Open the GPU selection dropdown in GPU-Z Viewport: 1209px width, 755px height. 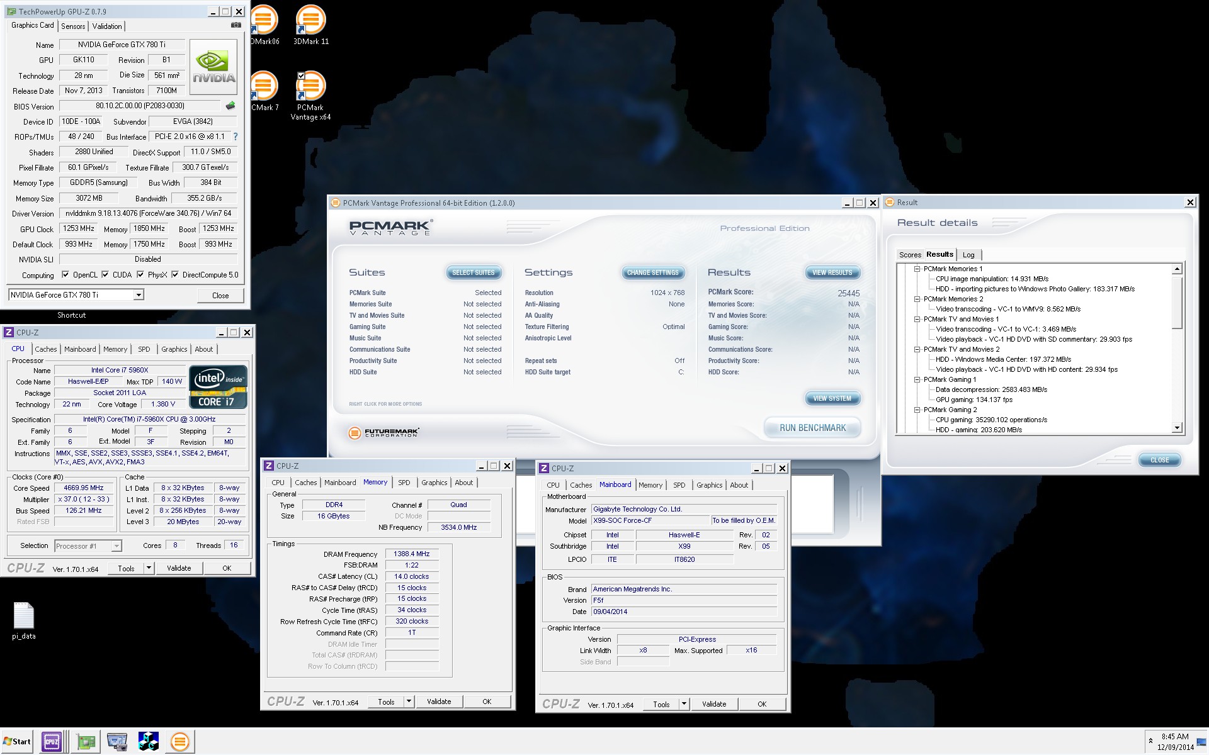click(x=139, y=295)
